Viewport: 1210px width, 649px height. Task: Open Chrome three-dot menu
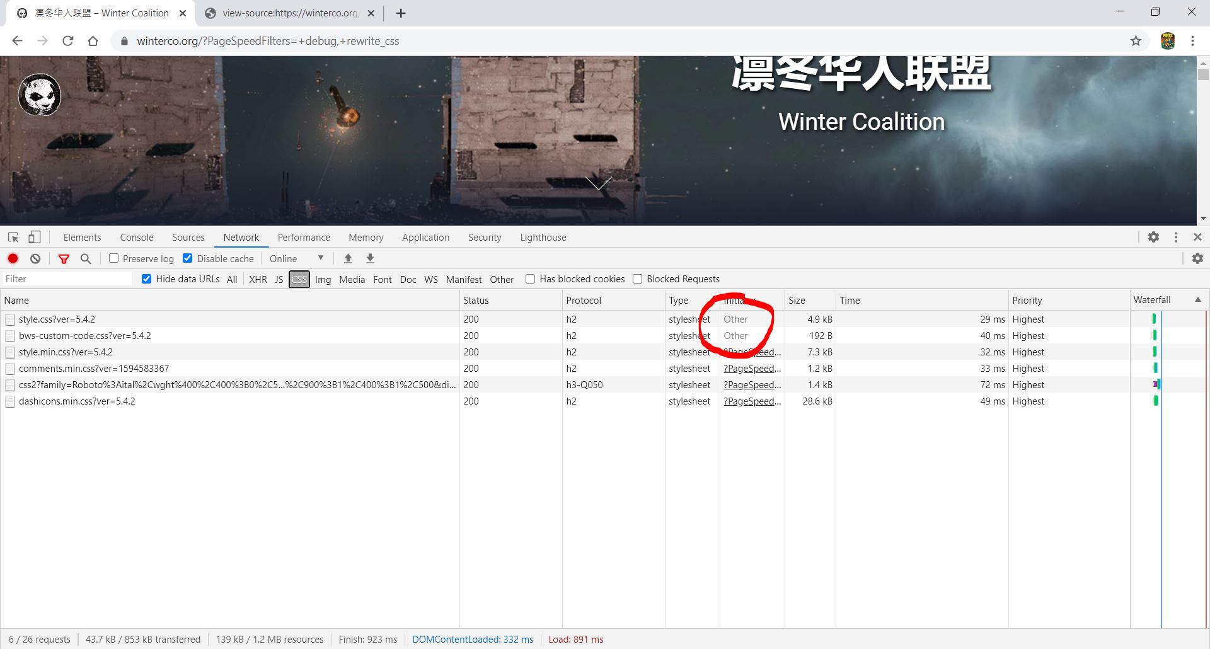1192,41
